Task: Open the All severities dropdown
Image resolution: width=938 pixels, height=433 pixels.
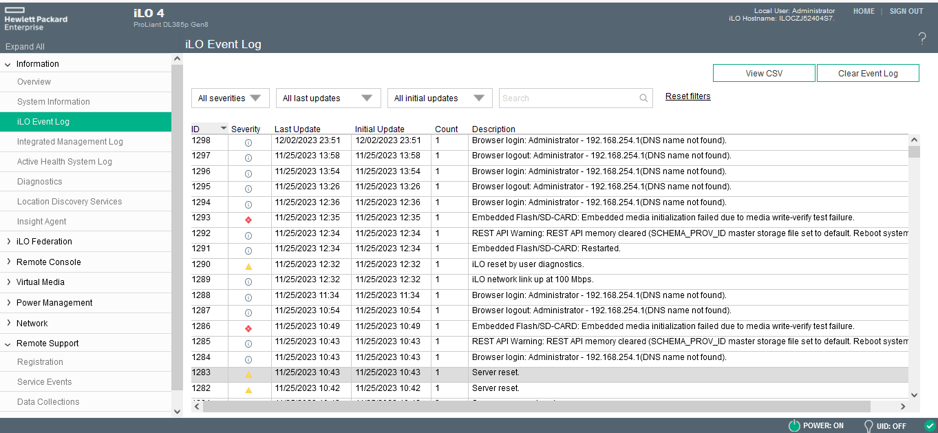Action: click(x=230, y=98)
